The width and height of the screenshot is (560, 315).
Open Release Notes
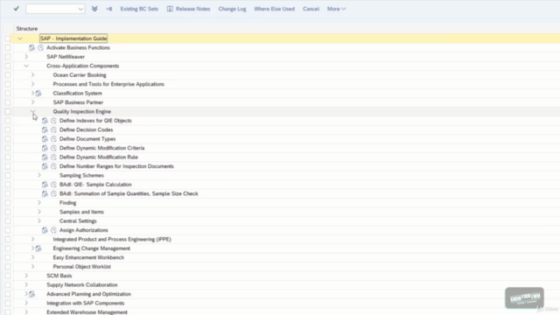[189, 9]
